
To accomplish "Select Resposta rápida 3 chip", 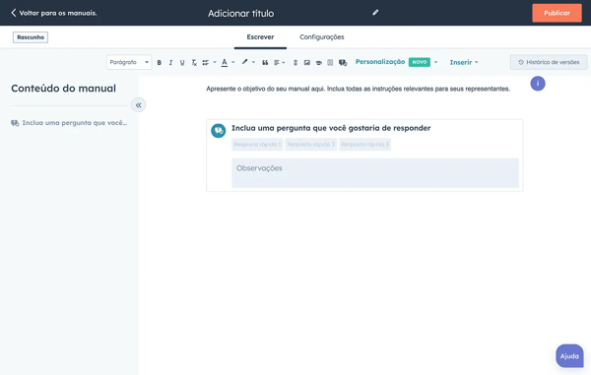I will [x=364, y=145].
